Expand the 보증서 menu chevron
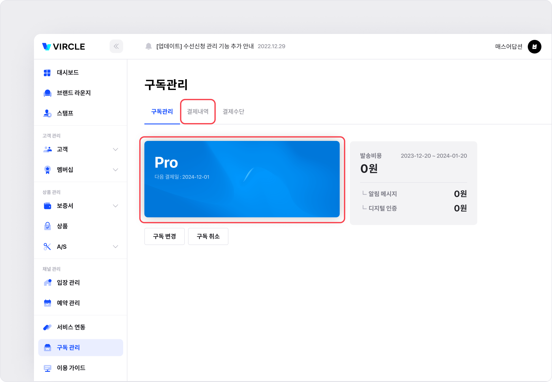This screenshot has height=382, width=552. 115,206
